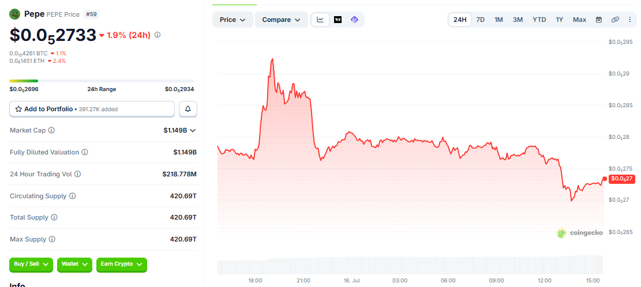Open the Earn Crypto dropdown
This screenshot has width=641, height=287.
[x=121, y=265]
